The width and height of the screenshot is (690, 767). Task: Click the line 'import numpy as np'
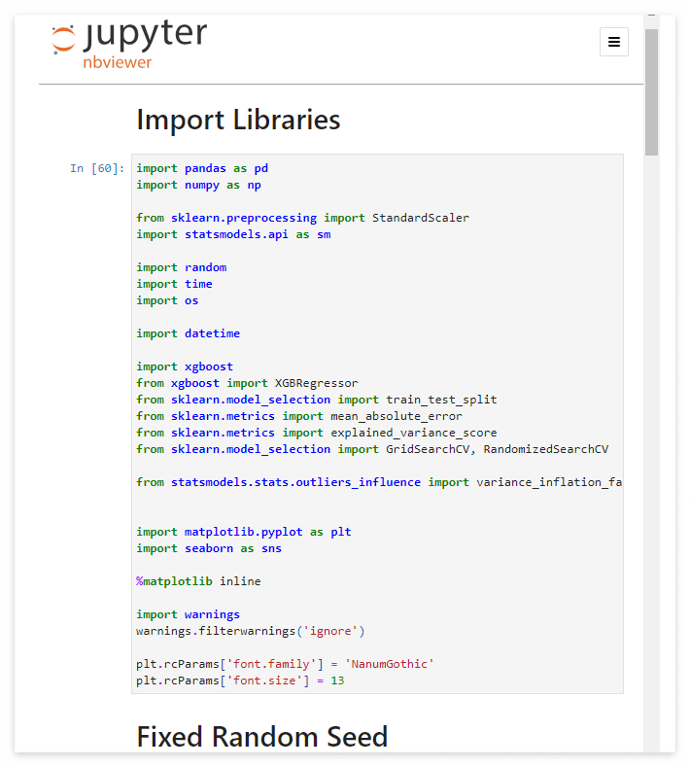point(198,185)
